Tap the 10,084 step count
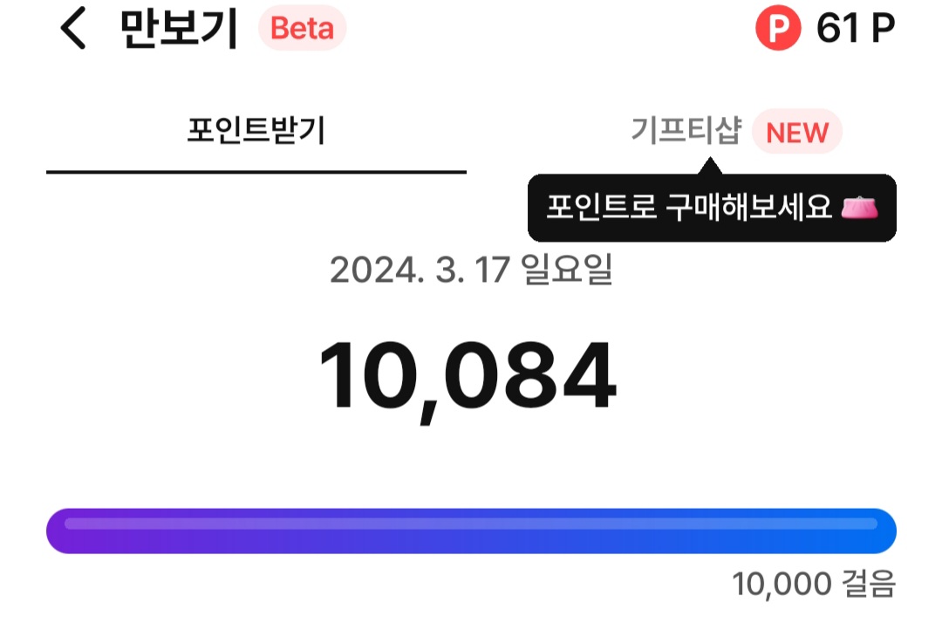The height and width of the screenshot is (644, 942). [468, 376]
